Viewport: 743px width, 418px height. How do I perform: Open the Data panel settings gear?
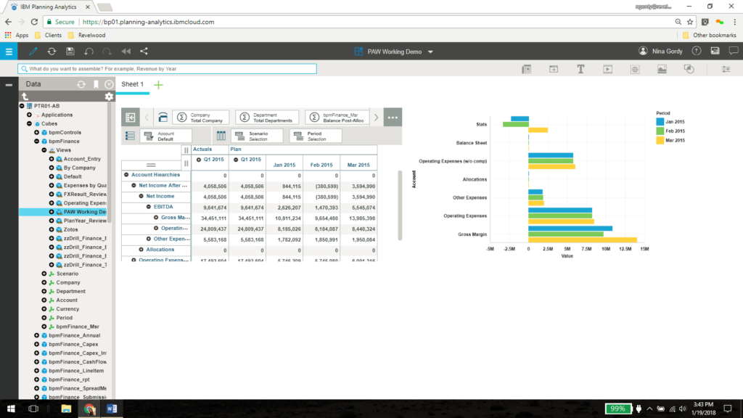point(109,97)
